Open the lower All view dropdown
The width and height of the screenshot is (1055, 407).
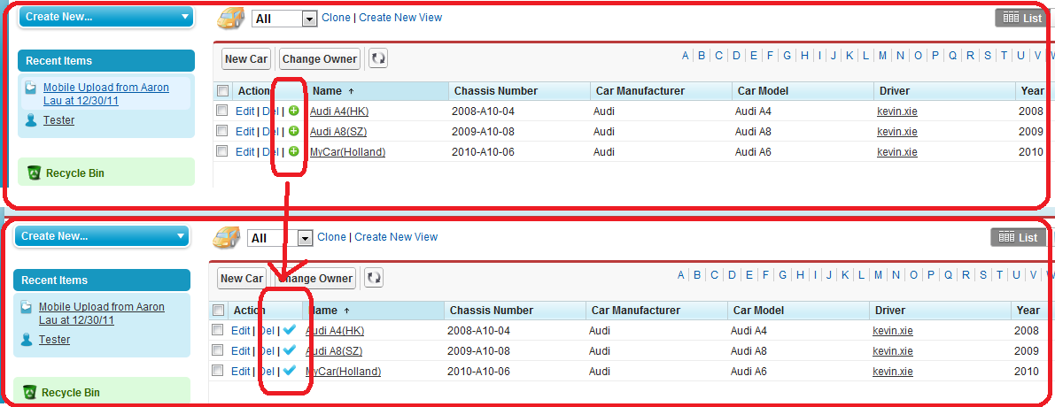click(x=305, y=238)
